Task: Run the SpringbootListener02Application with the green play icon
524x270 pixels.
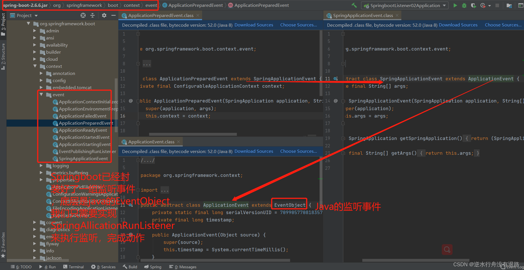Action: (455, 5)
